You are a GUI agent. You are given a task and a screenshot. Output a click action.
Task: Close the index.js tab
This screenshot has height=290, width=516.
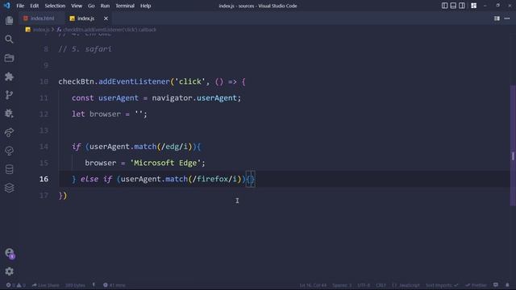(x=106, y=19)
